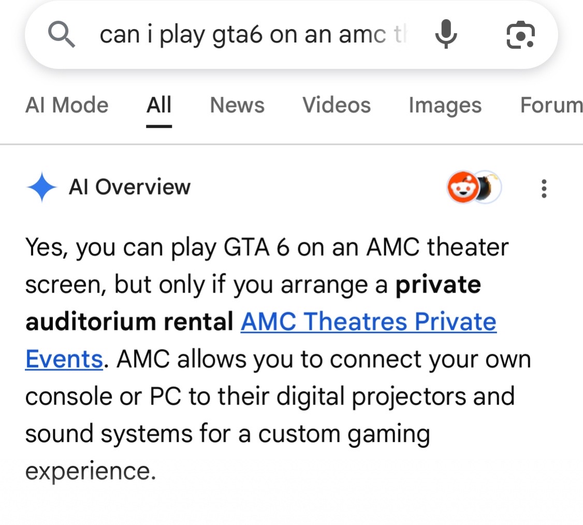
Task: Switch to the AI Mode tab
Action: point(67,105)
